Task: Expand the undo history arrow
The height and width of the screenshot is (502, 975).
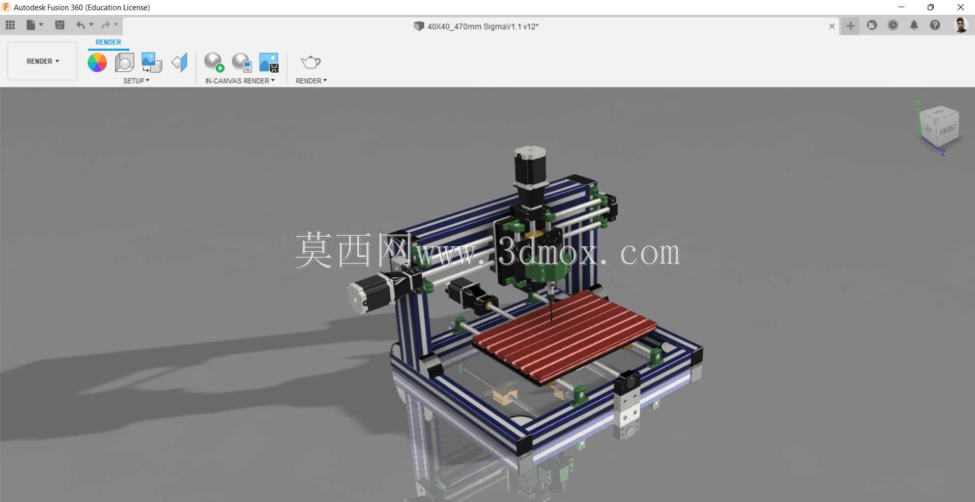Action: pyautogui.click(x=92, y=25)
